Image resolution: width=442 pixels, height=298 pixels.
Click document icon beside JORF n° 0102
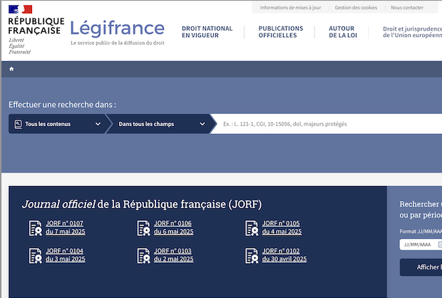coord(251,255)
